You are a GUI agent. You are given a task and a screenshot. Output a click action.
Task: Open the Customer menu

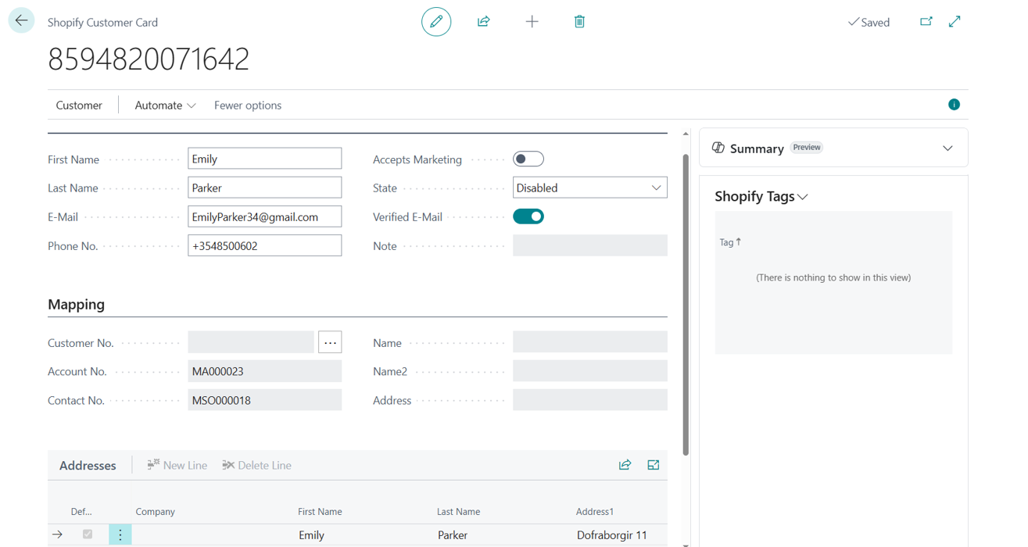[79, 105]
